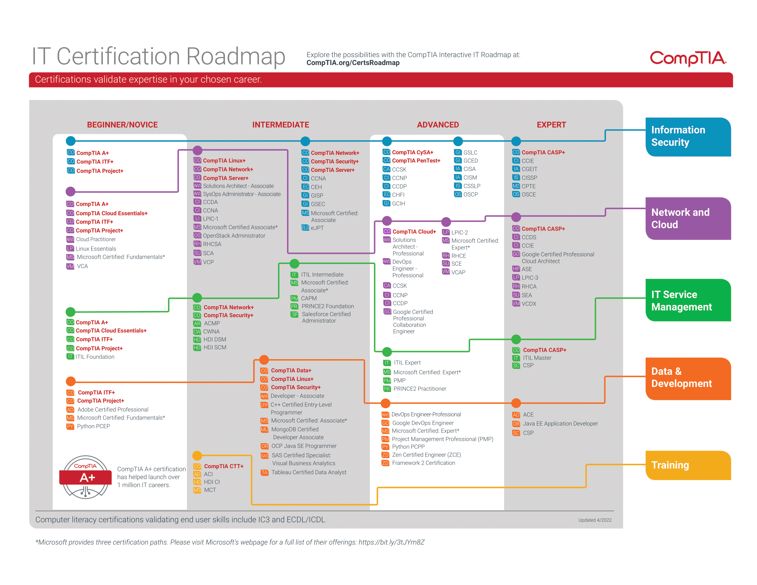Image resolution: width=757 pixels, height=585 pixels.
Task: Click the ELS icon next to eJPT
Action: (305, 228)
